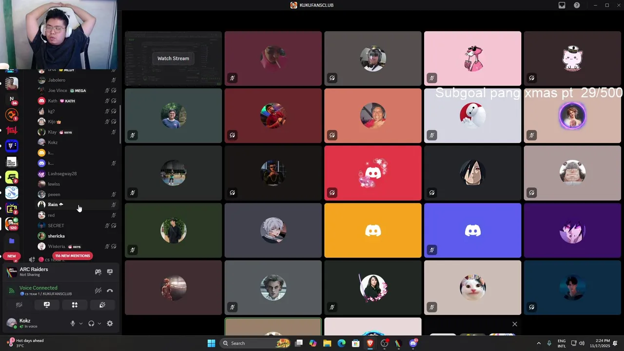624x351 pixels.
Task: Open the server icon with 120 badge
Action: [12, 224]
